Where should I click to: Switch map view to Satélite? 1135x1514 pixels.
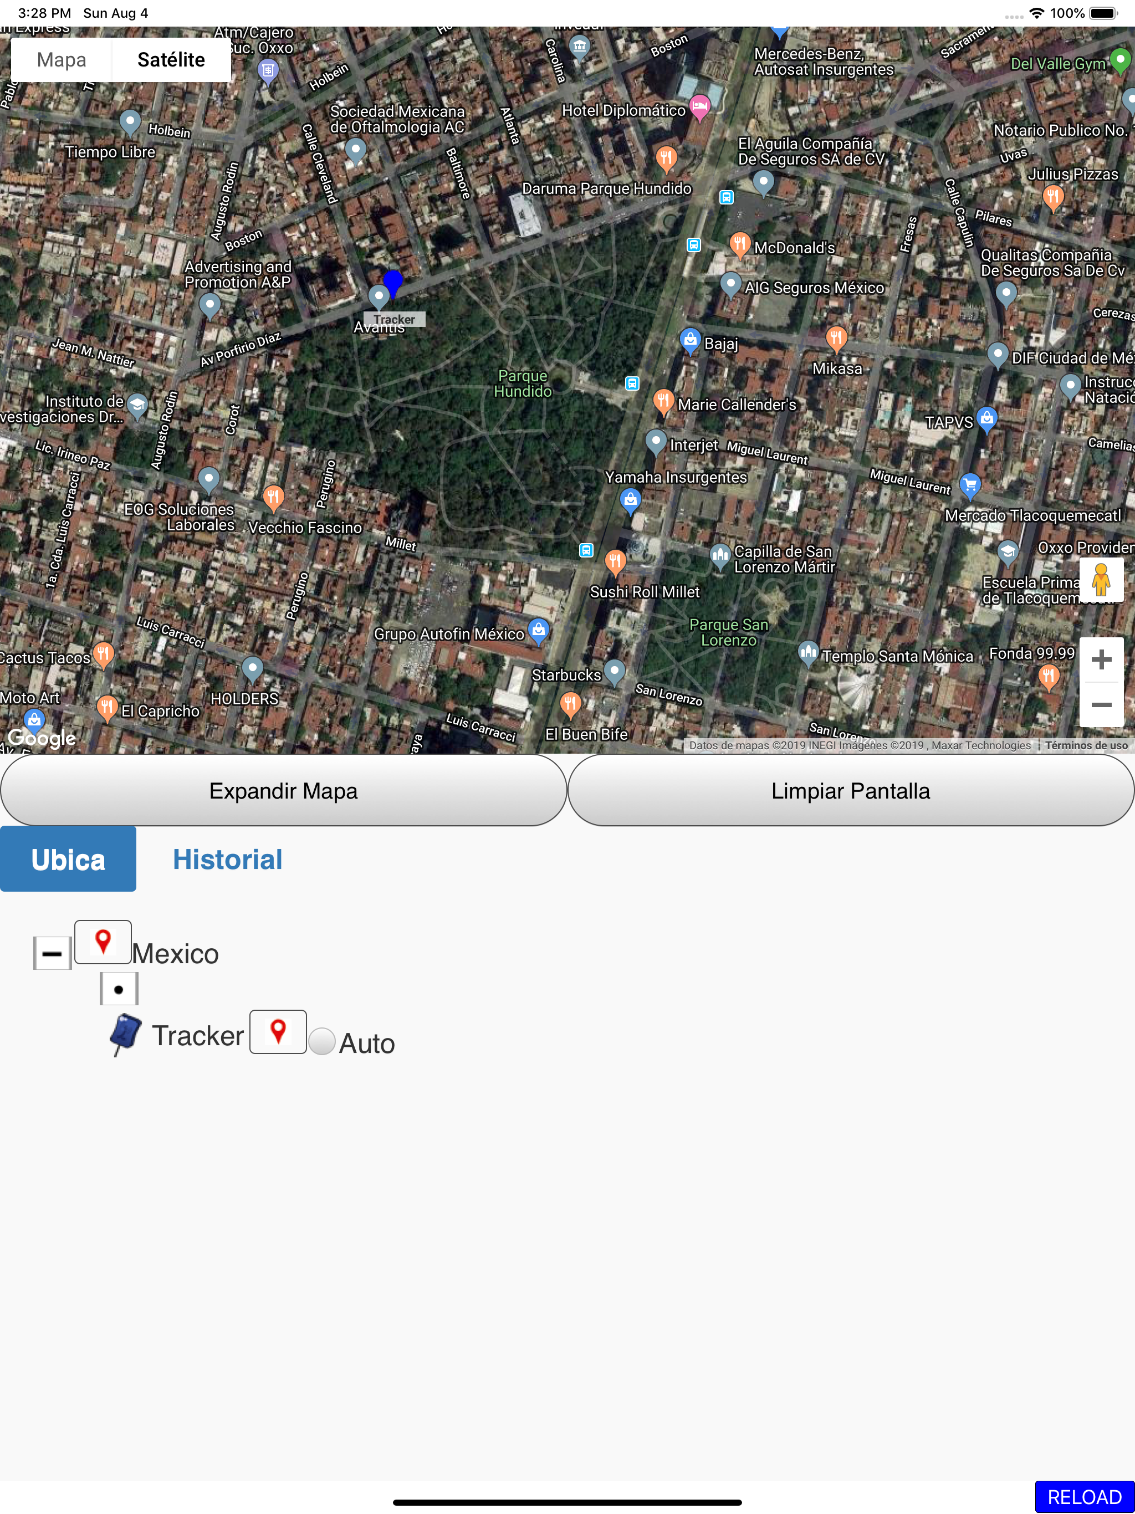(x=171, y=59)
